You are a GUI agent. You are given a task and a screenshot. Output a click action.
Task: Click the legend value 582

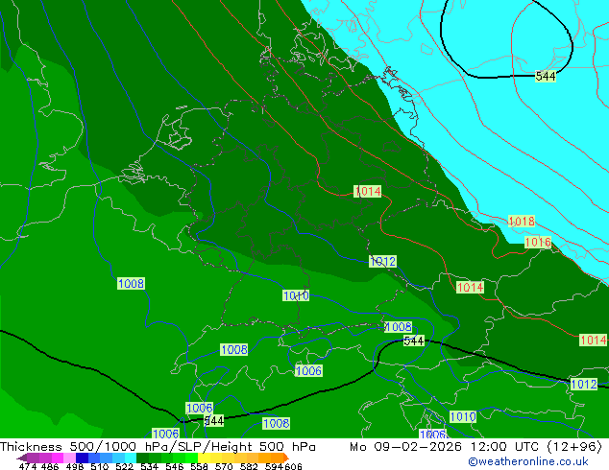pyautogui.click(x=249, y=466)
